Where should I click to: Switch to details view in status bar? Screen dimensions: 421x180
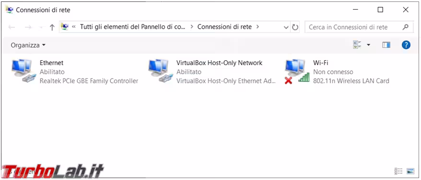click(x=398, y=171)
